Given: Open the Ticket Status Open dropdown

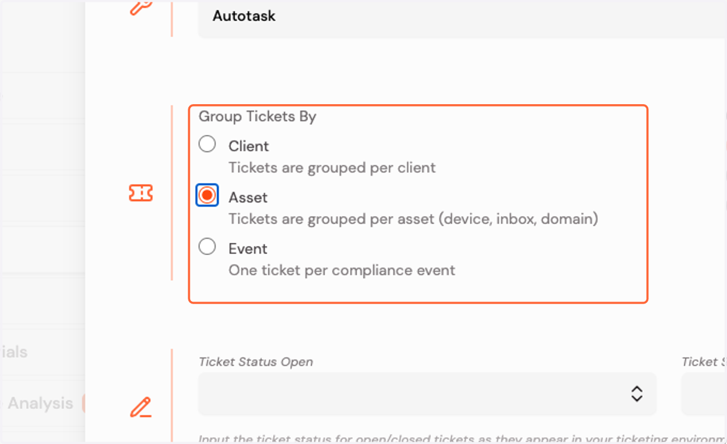Looking at the screenshot, I should [427, 394].
